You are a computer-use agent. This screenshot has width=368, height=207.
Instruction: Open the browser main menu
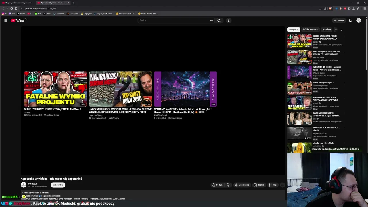(365, 9)
